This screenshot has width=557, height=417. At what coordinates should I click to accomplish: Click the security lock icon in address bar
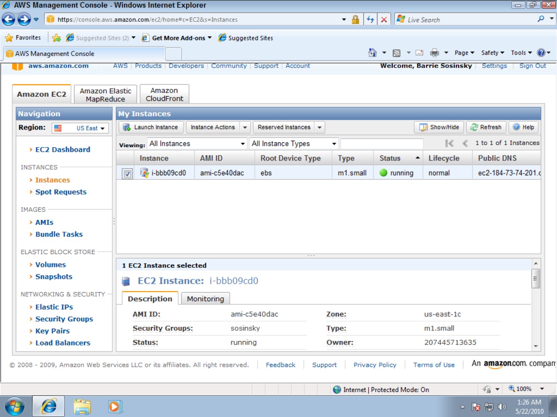[x=356, y=19]
